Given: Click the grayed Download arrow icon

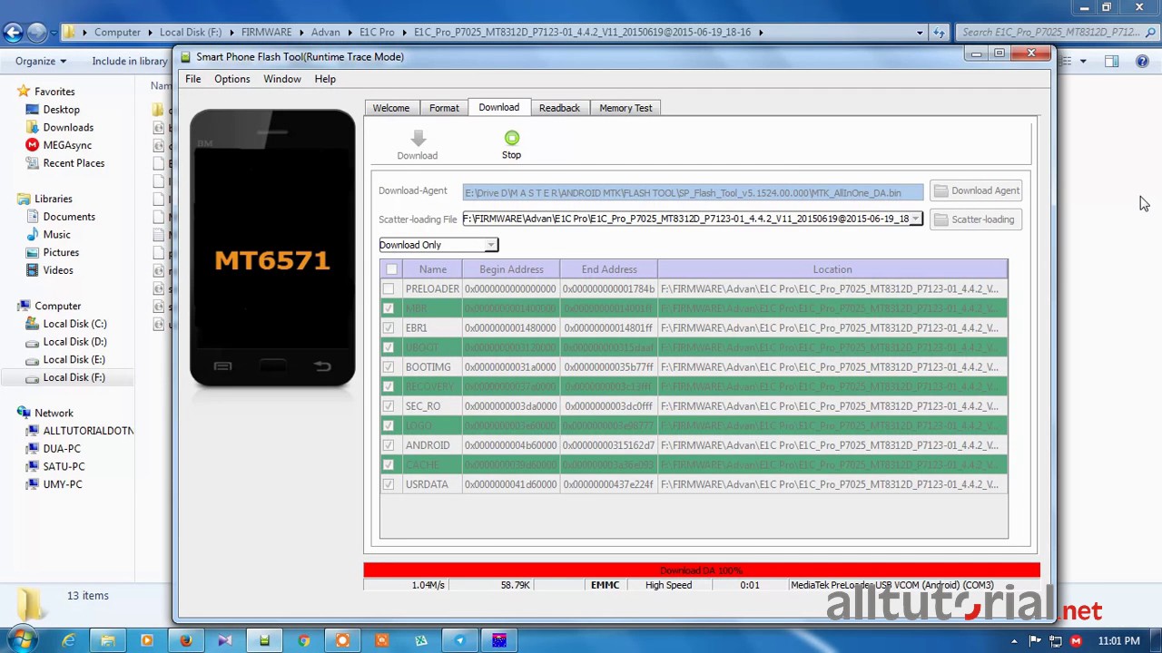Looking at the screenshot, I should pos(418,138).
